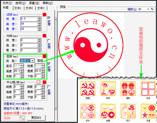Viewport: 157px width, 123px height.
Task: Click the 边线 线宽 field showing 0.5
Action: [x=29, y=19]
